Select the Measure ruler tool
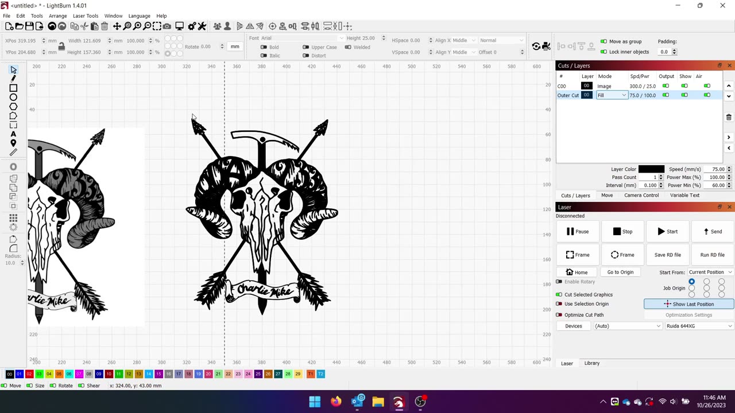The width and height of the screenshot is (735, 413). tap(13, 153)
